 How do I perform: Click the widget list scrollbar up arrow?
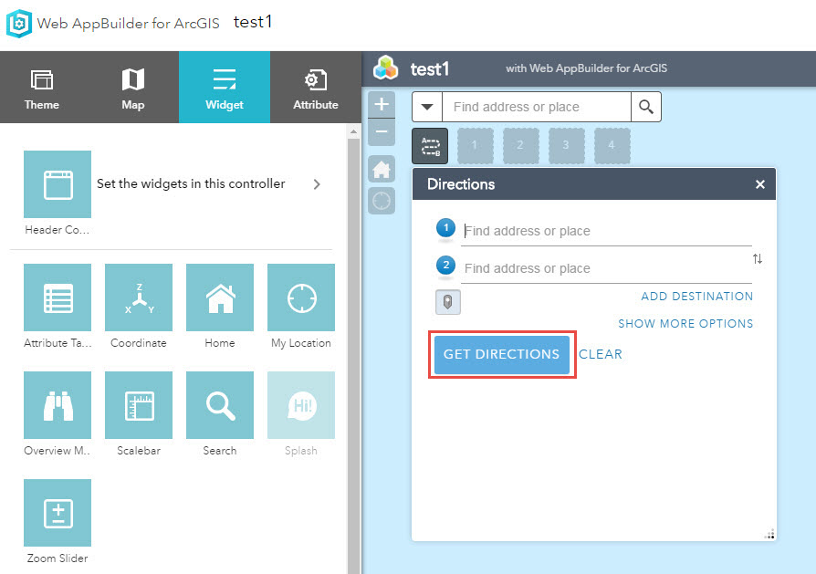[x=354, y=131]
